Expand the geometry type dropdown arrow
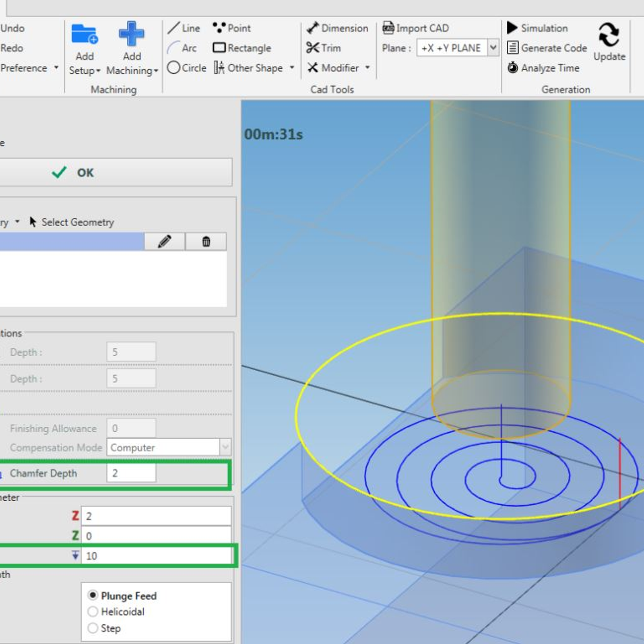This screenshot has height=644, width=644. pyautogui.click(x=17, y=222)
